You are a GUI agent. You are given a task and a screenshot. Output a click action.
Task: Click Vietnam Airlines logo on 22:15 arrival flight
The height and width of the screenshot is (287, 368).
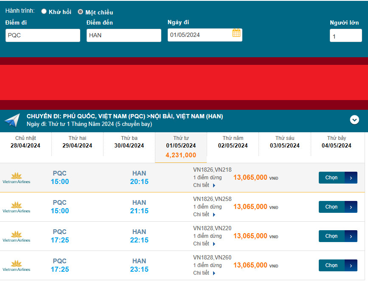[17, 236]
